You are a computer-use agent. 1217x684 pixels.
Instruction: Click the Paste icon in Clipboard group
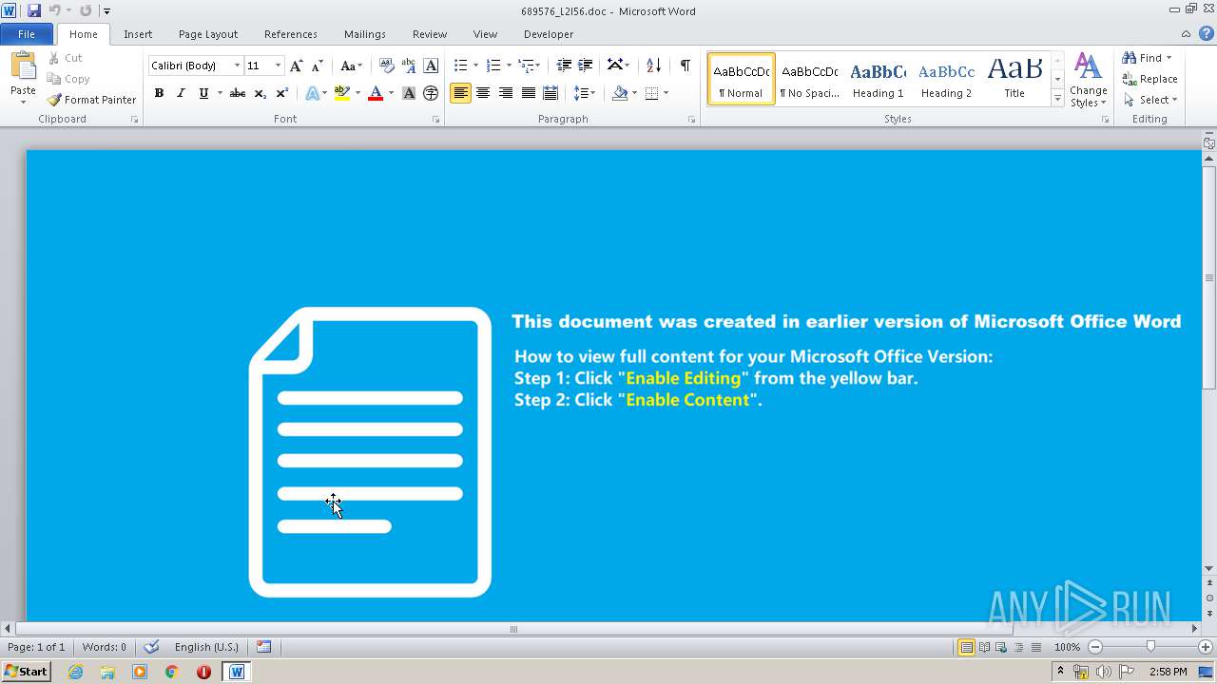(x=23, y=66)
